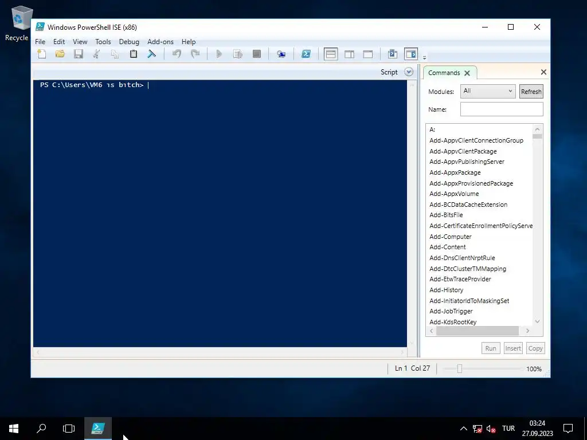
Task: Undo last action with undo arrow
Action: [x=177, y=54]
